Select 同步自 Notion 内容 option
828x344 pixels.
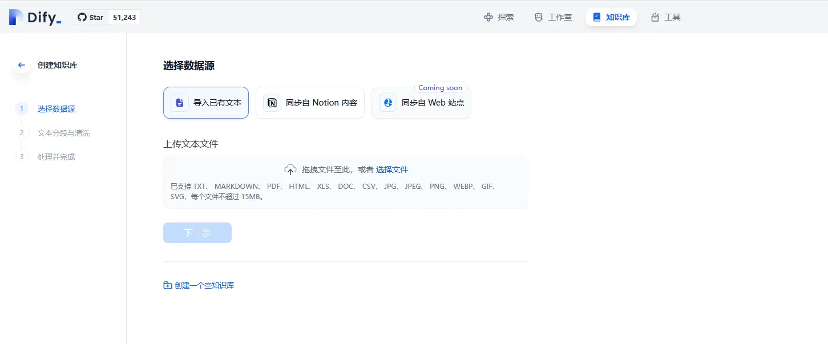click(310, 103)
